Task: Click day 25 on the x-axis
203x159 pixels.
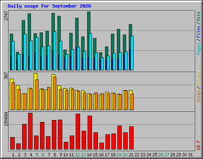Action: (x=155, y=155)
